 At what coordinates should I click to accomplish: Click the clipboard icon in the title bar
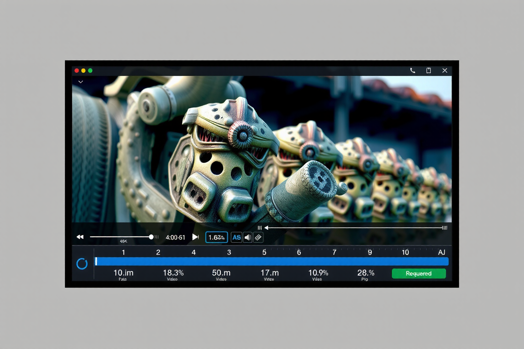click(x=428, y=71)
